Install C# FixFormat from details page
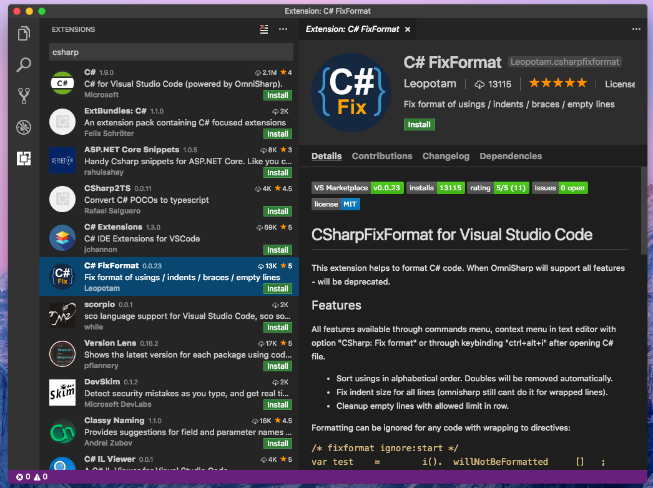 pyautogui.click(x=419, y=125)
